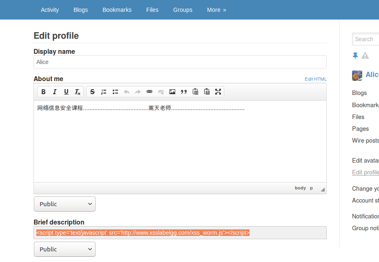
Task: Apply strikethrough formatting
Action: coord(92,92)
